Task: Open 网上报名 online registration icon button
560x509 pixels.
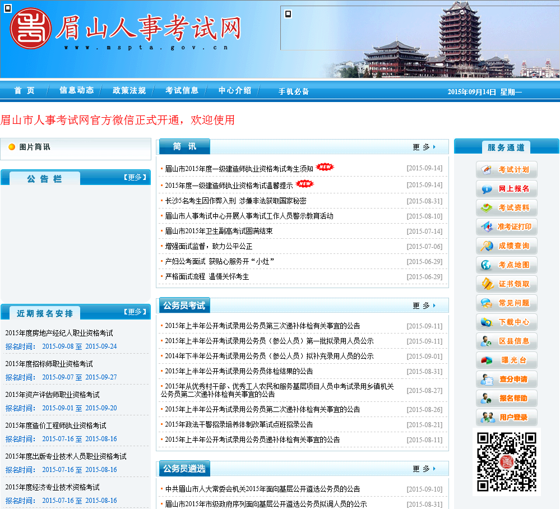Action: coord(506,188)
